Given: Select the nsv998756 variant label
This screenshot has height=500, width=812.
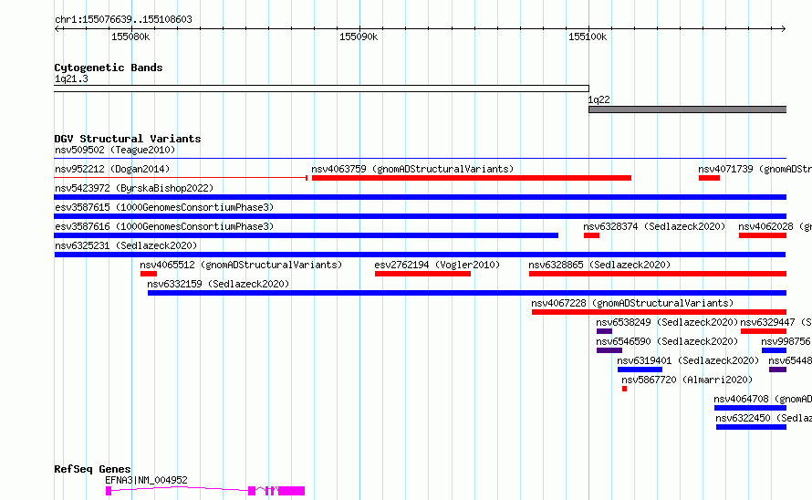Looking at the screenshot, I should tap(786, 341).
